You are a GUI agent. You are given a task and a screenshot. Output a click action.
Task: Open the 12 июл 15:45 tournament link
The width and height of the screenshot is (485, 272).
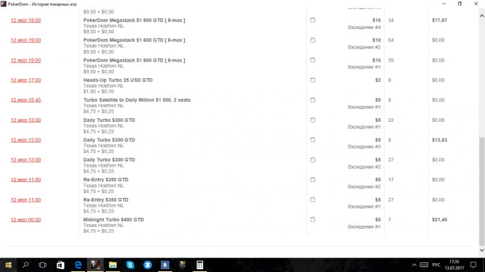pyautogui.click(x=26, y=100)
